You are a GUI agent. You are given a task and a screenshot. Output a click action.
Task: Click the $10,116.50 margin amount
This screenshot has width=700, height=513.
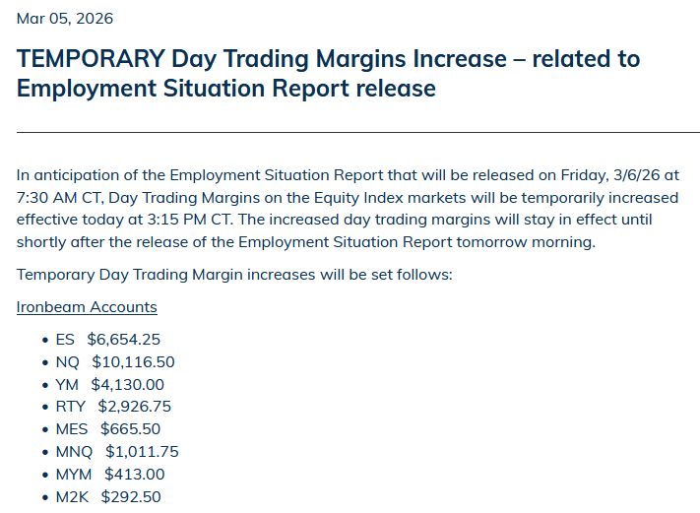tap(133, 362)
